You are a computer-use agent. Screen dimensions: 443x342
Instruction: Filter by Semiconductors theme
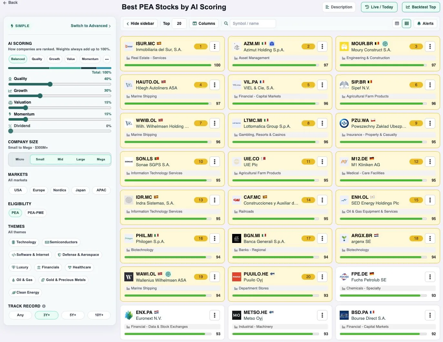pyautogui.click(x=61, y=242)
